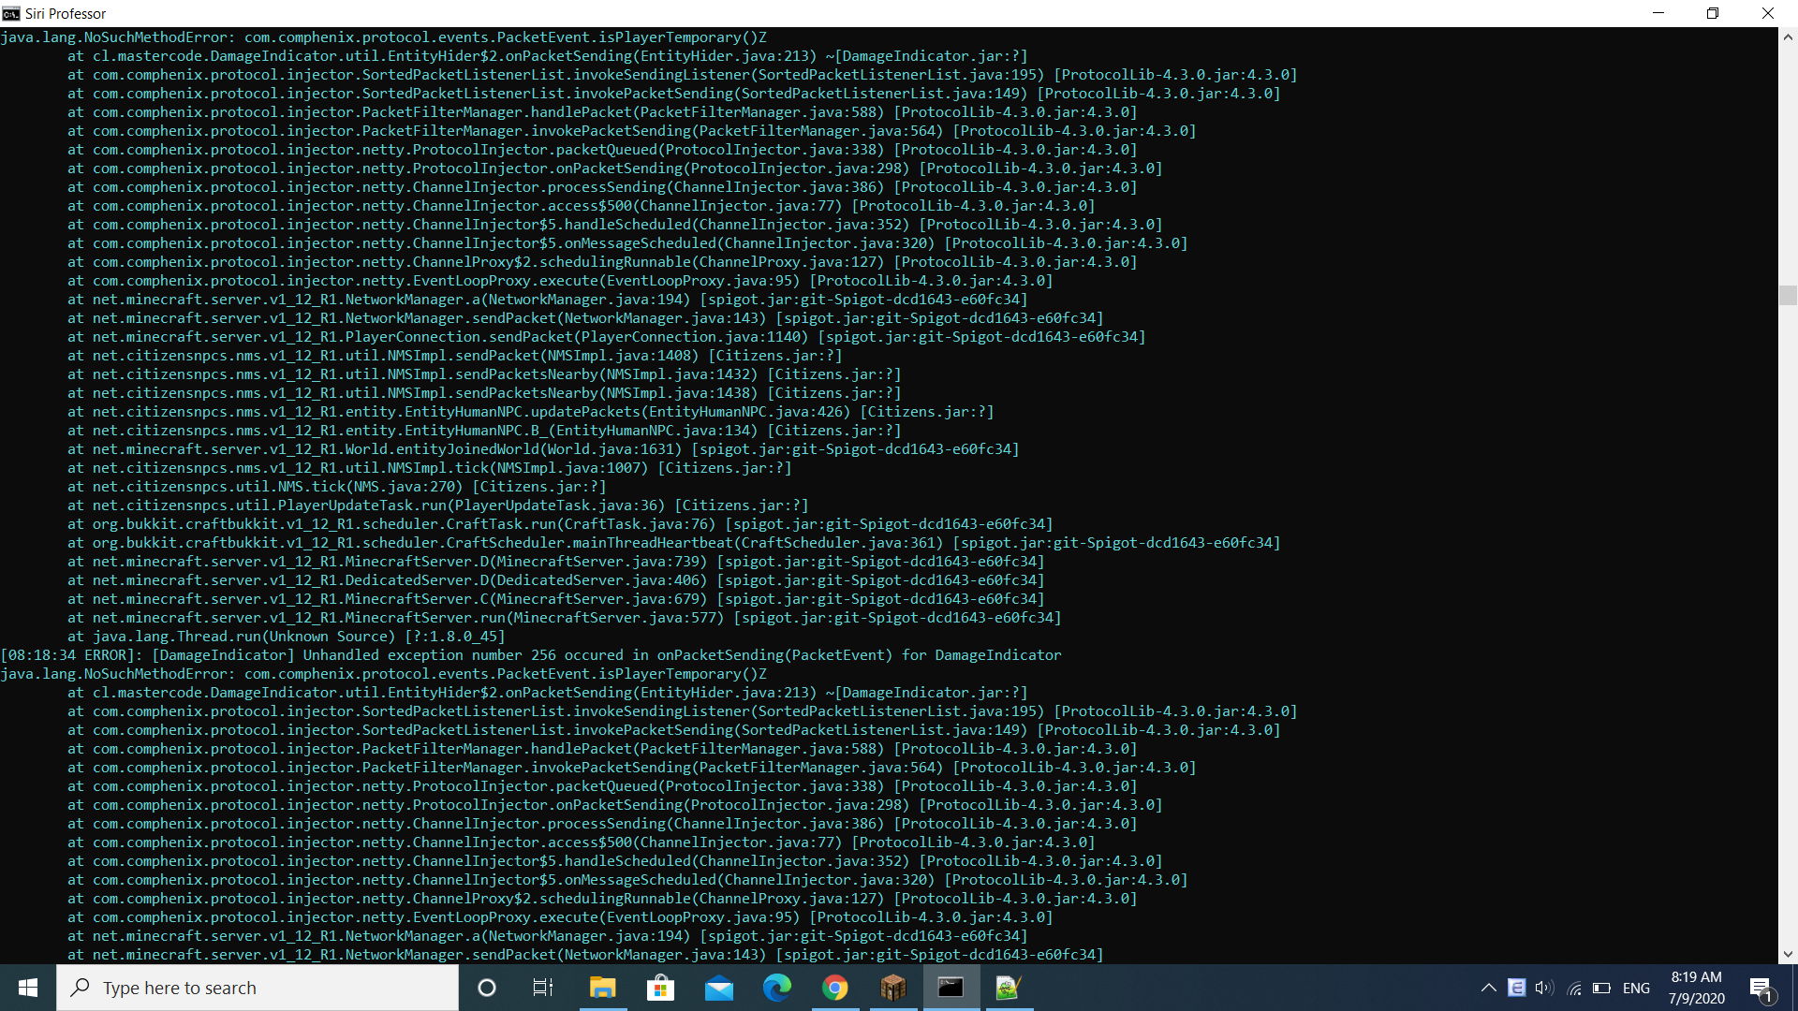
Task: Open Cortana circle icon
Action: coord(487,988)
